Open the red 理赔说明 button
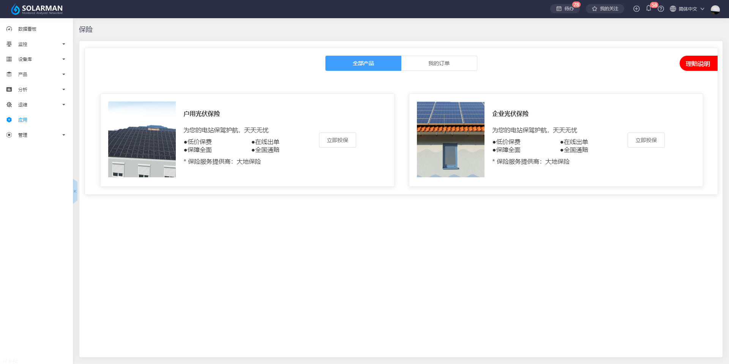This screenshot has width=729, height=364. [698, 63]
